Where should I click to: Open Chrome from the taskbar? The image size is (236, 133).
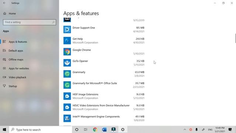[95, 130]
